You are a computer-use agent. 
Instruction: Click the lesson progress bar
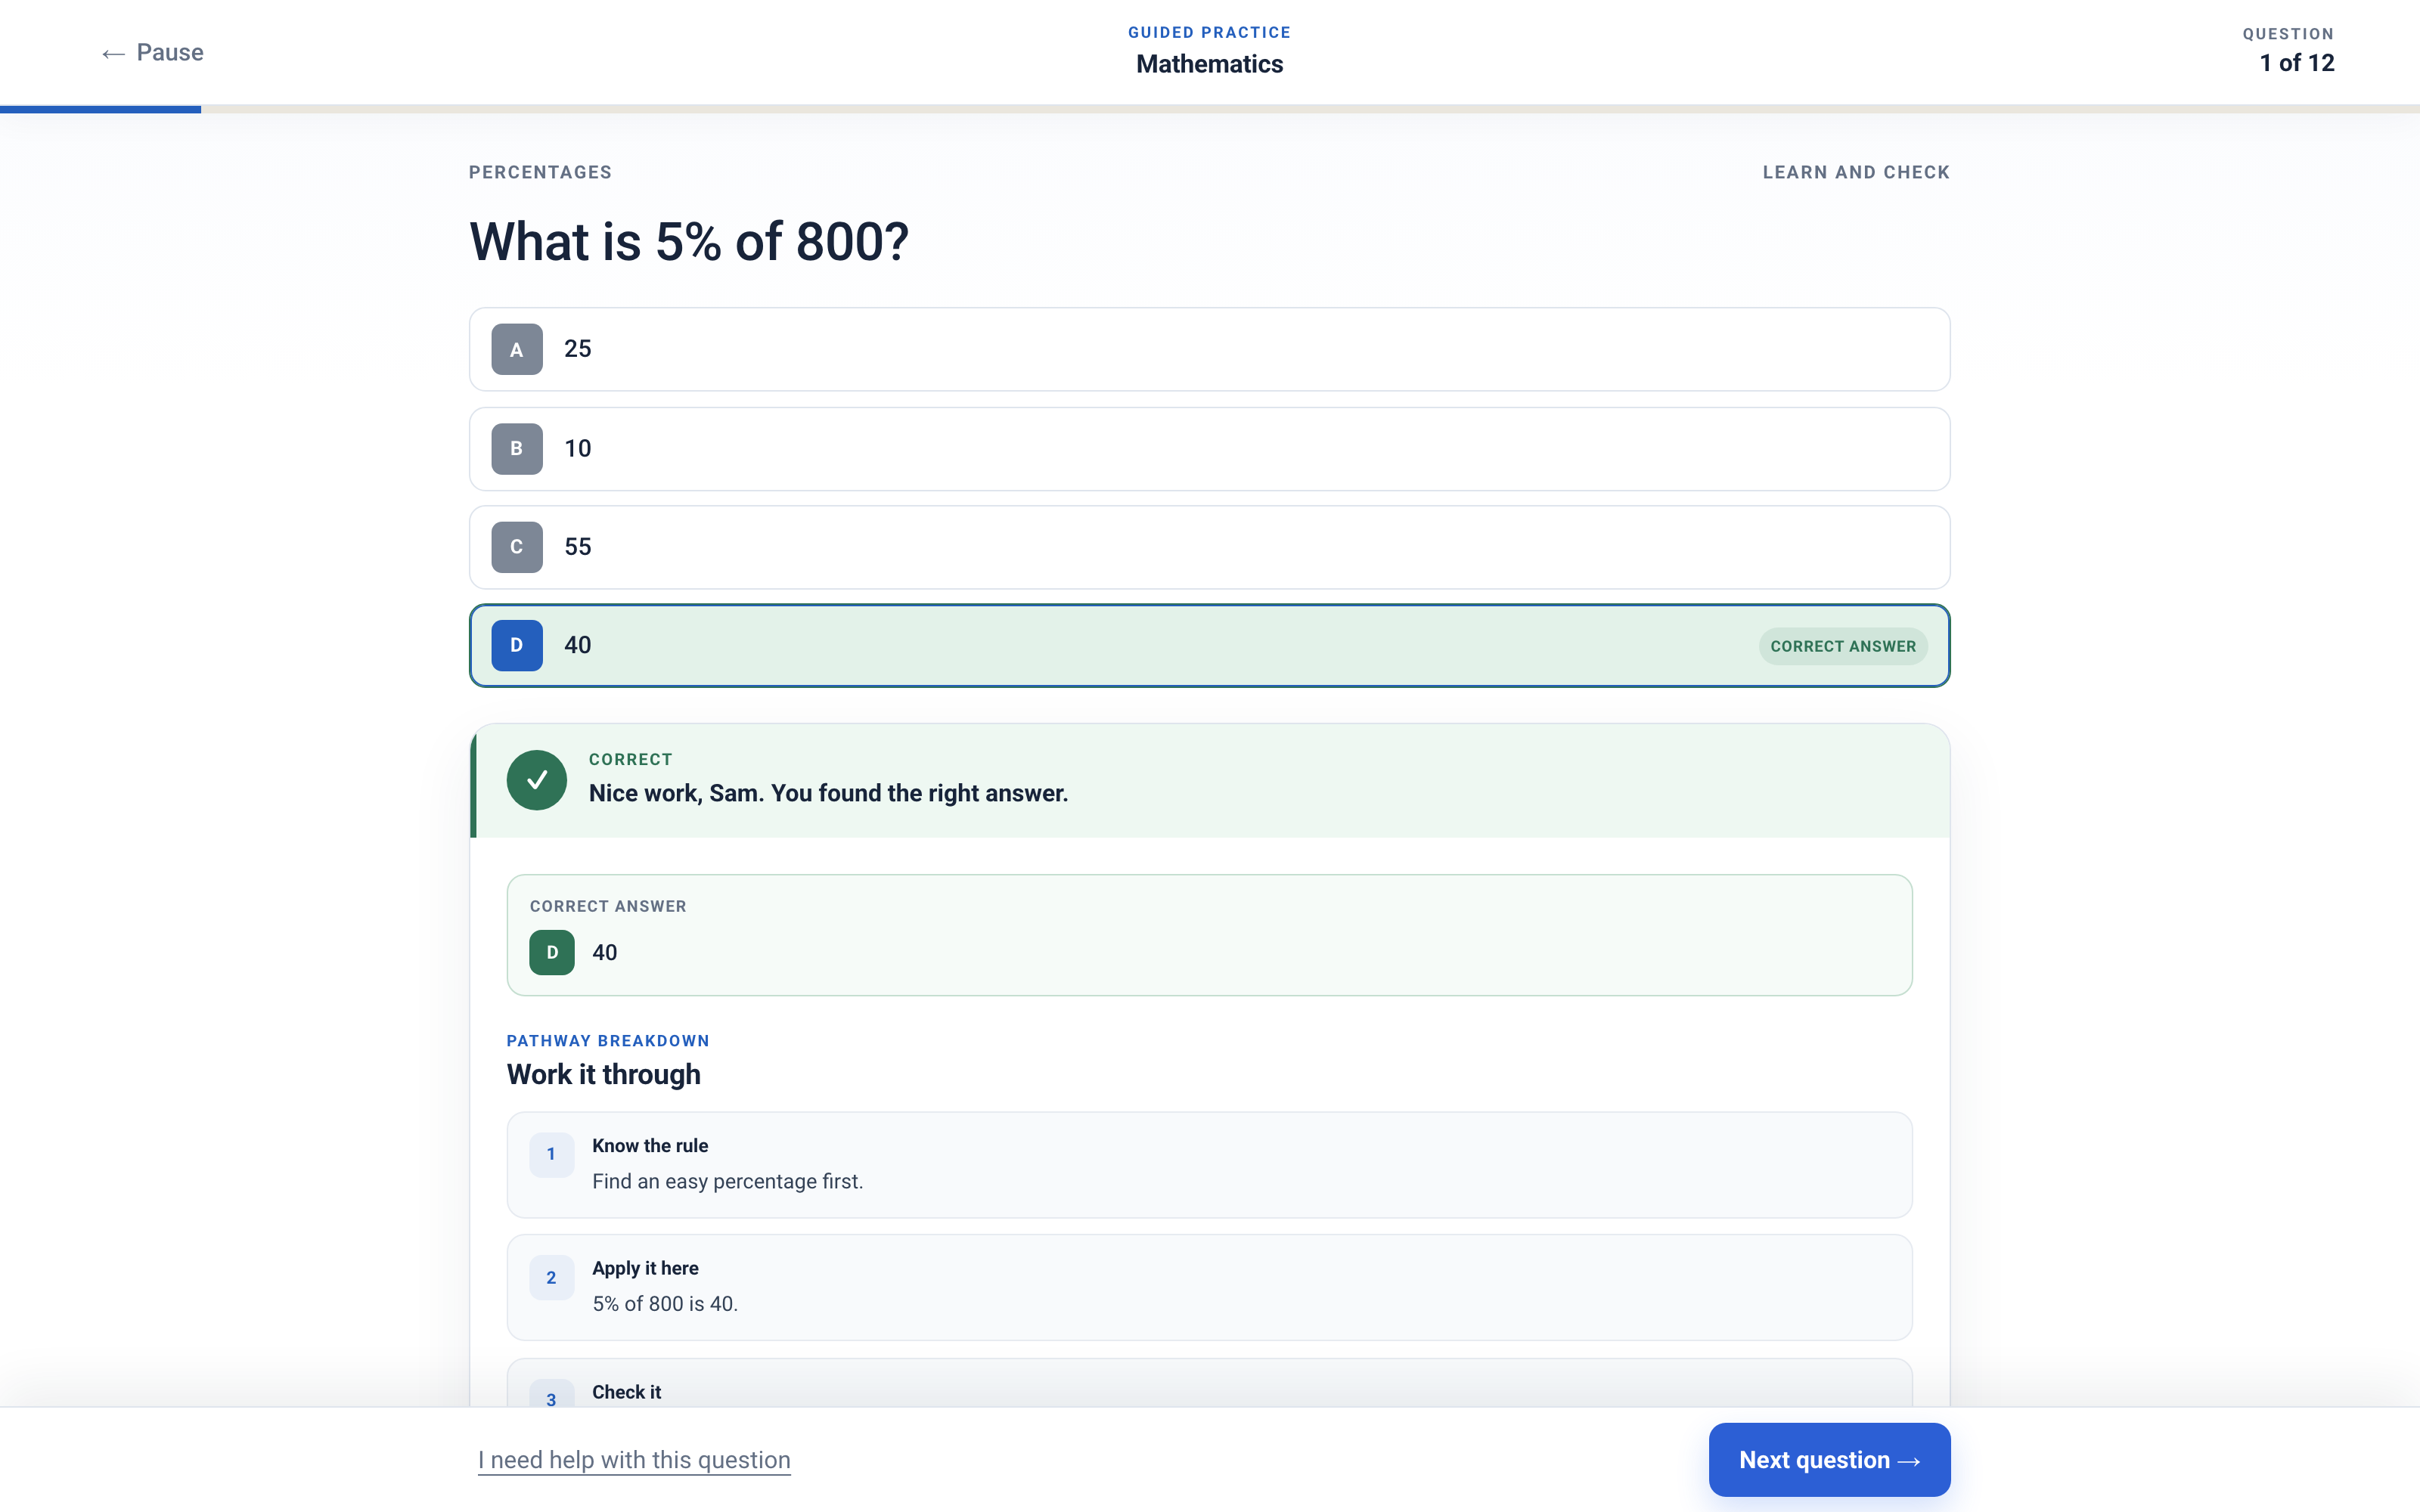click(1210, 109)
